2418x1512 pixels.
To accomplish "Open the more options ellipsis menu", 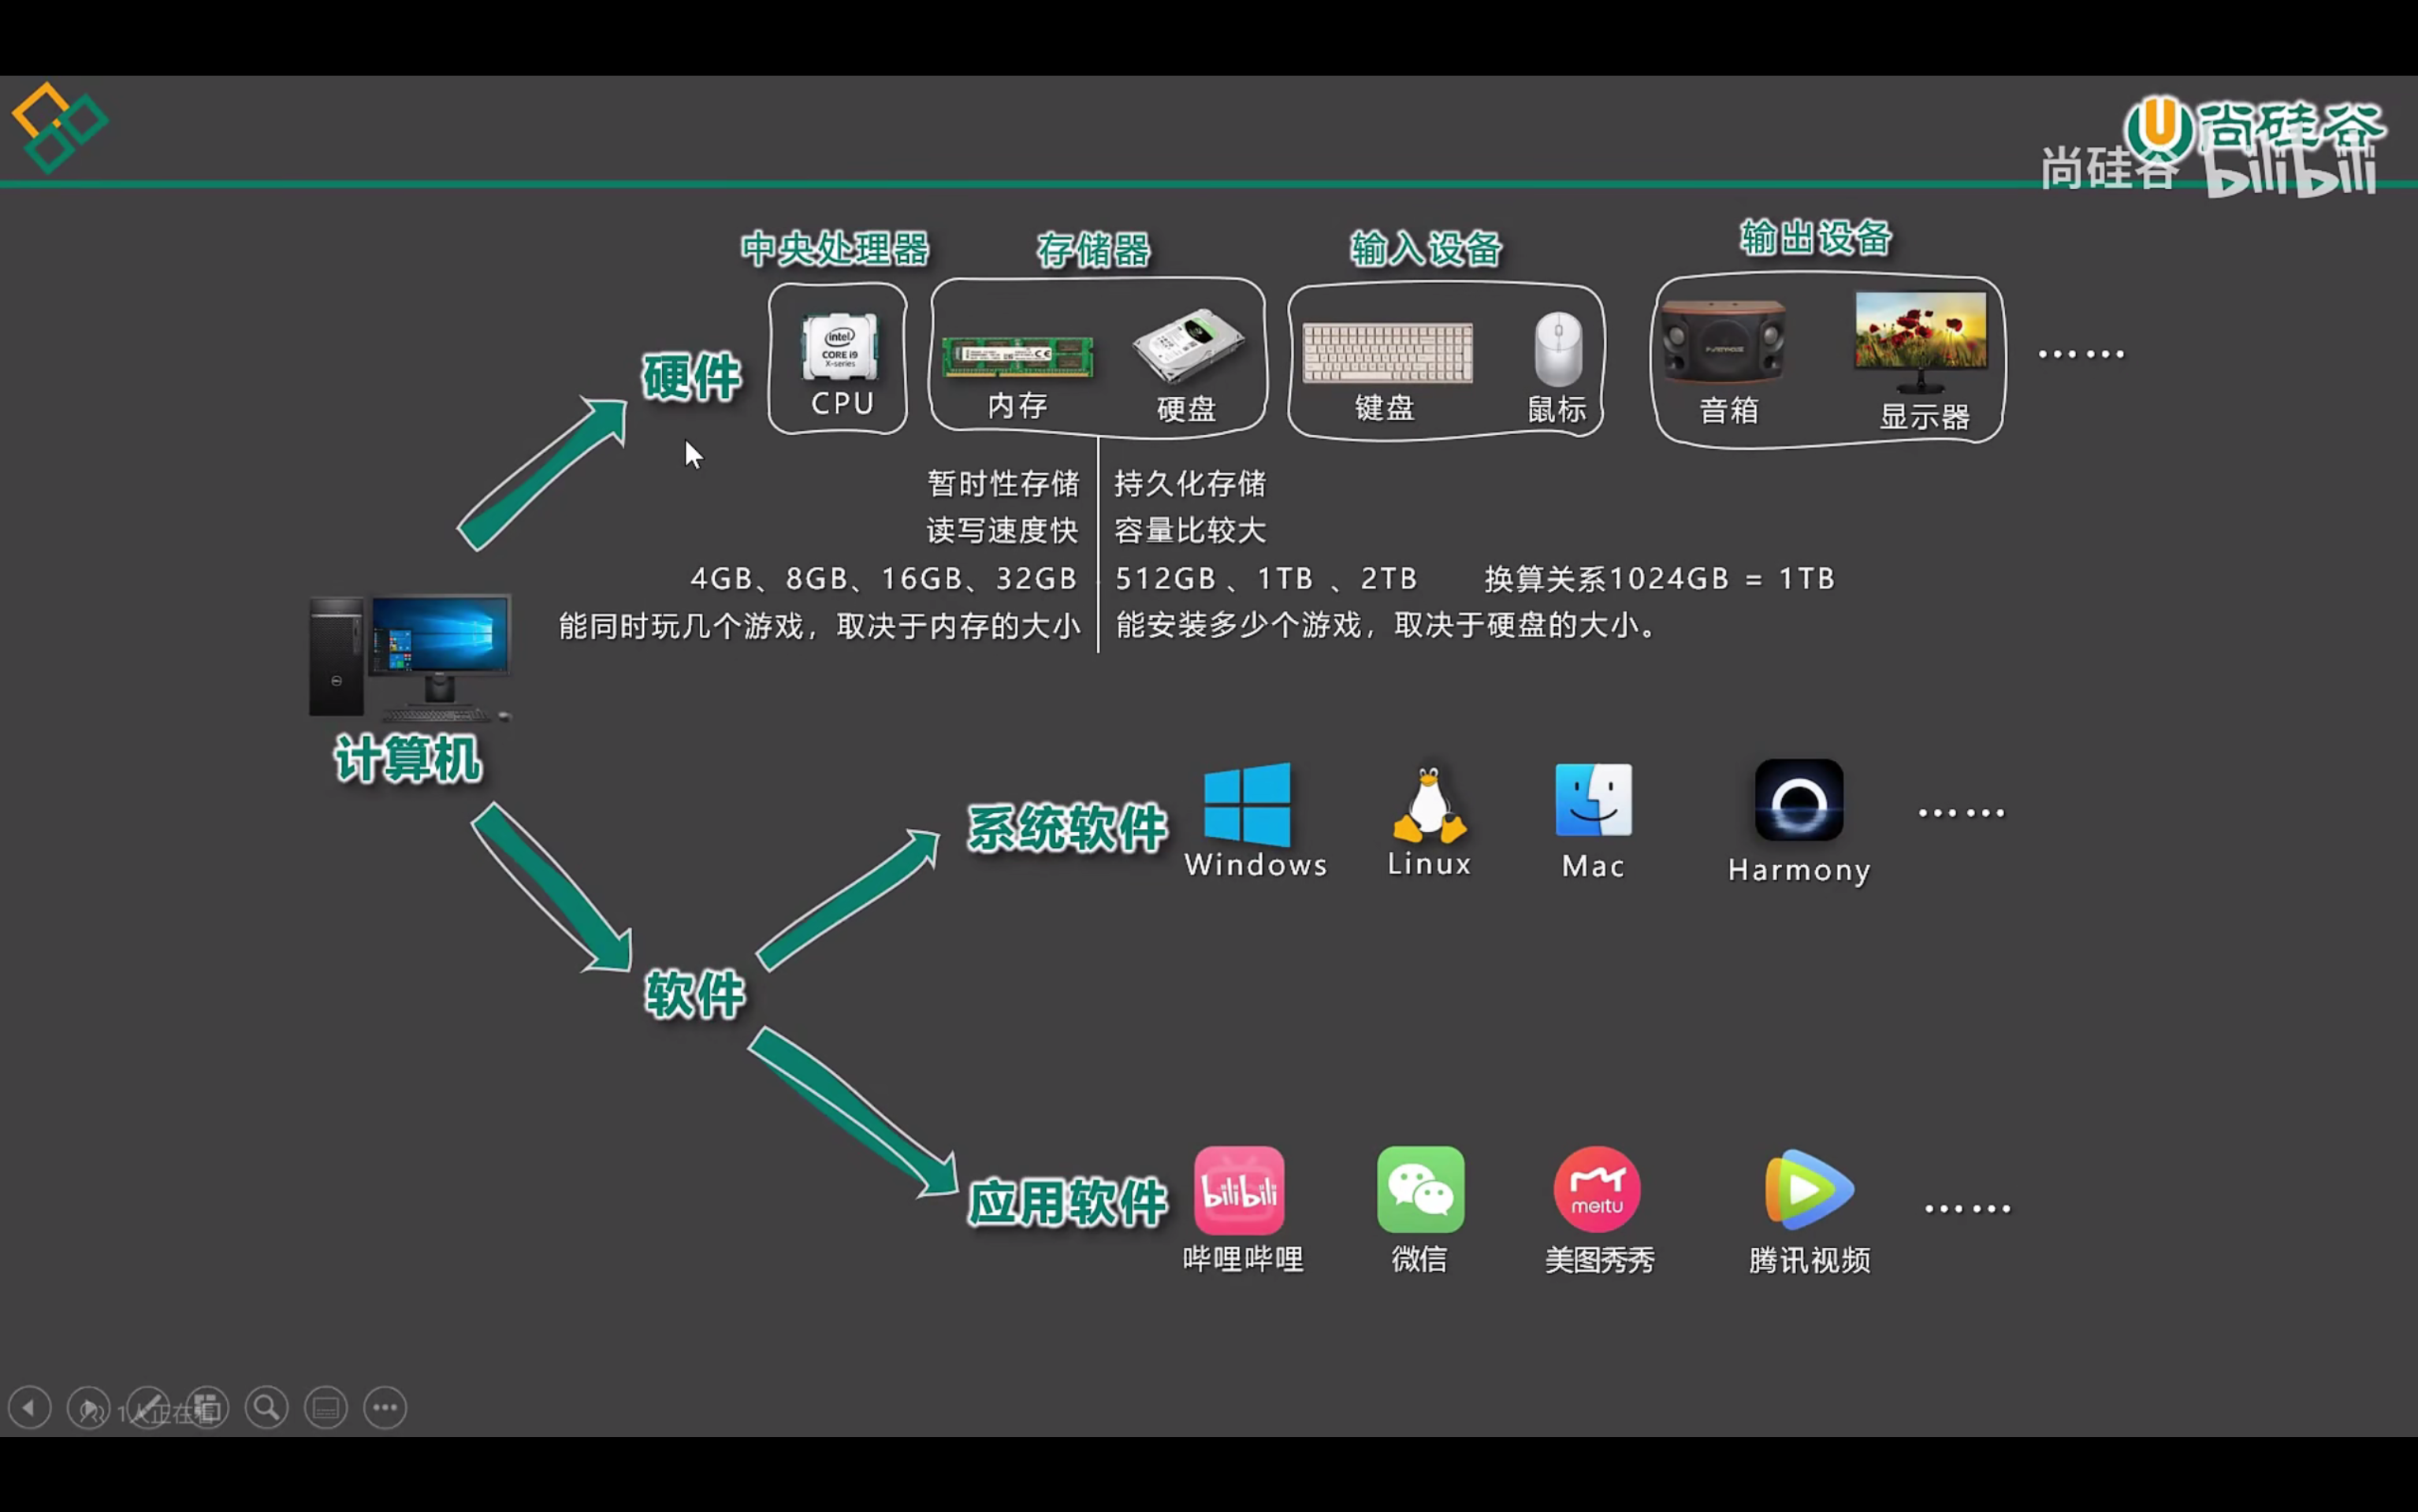I will tap(385, 1408).
